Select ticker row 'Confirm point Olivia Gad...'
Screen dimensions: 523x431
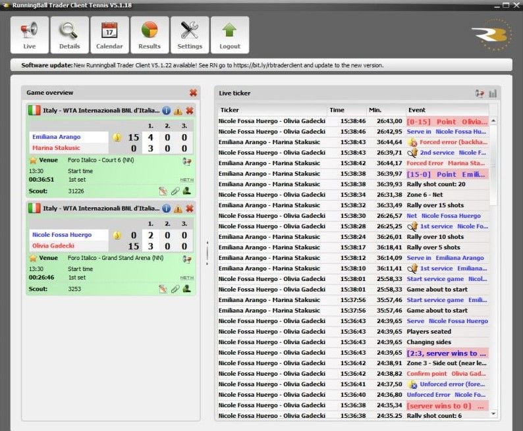click(x=353, y=374)
